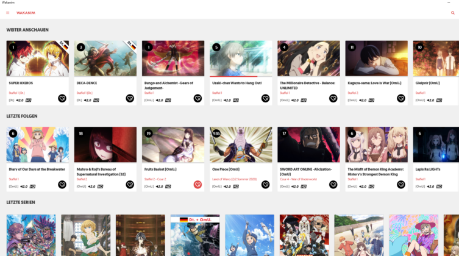Favorite Muhyo & Roji's Bureau with heart icon
Image resolution: width=459 pixels, height=256 pixels.
tap(130, 185)
